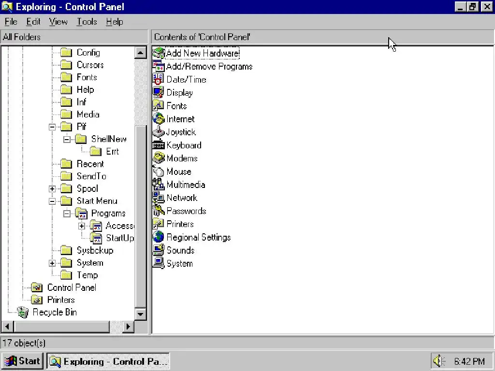This screenshot has height=371, width=495.
Task: Click the 6:42 PM clock in tray
Action: point(469,361)
